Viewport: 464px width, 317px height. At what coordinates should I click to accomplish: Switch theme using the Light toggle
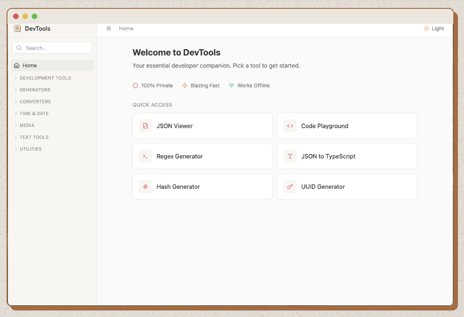434,28
